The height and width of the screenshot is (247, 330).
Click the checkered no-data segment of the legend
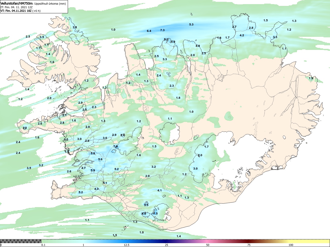(x=21, y=241)
